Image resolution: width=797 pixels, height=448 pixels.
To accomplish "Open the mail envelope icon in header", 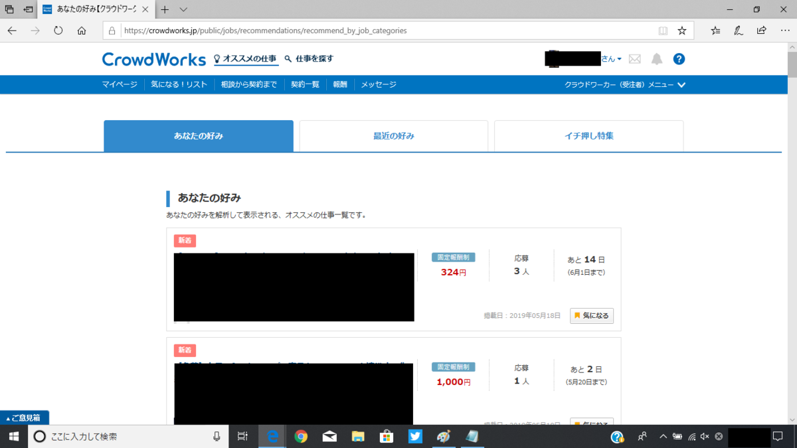I will [x=635, y=59].
